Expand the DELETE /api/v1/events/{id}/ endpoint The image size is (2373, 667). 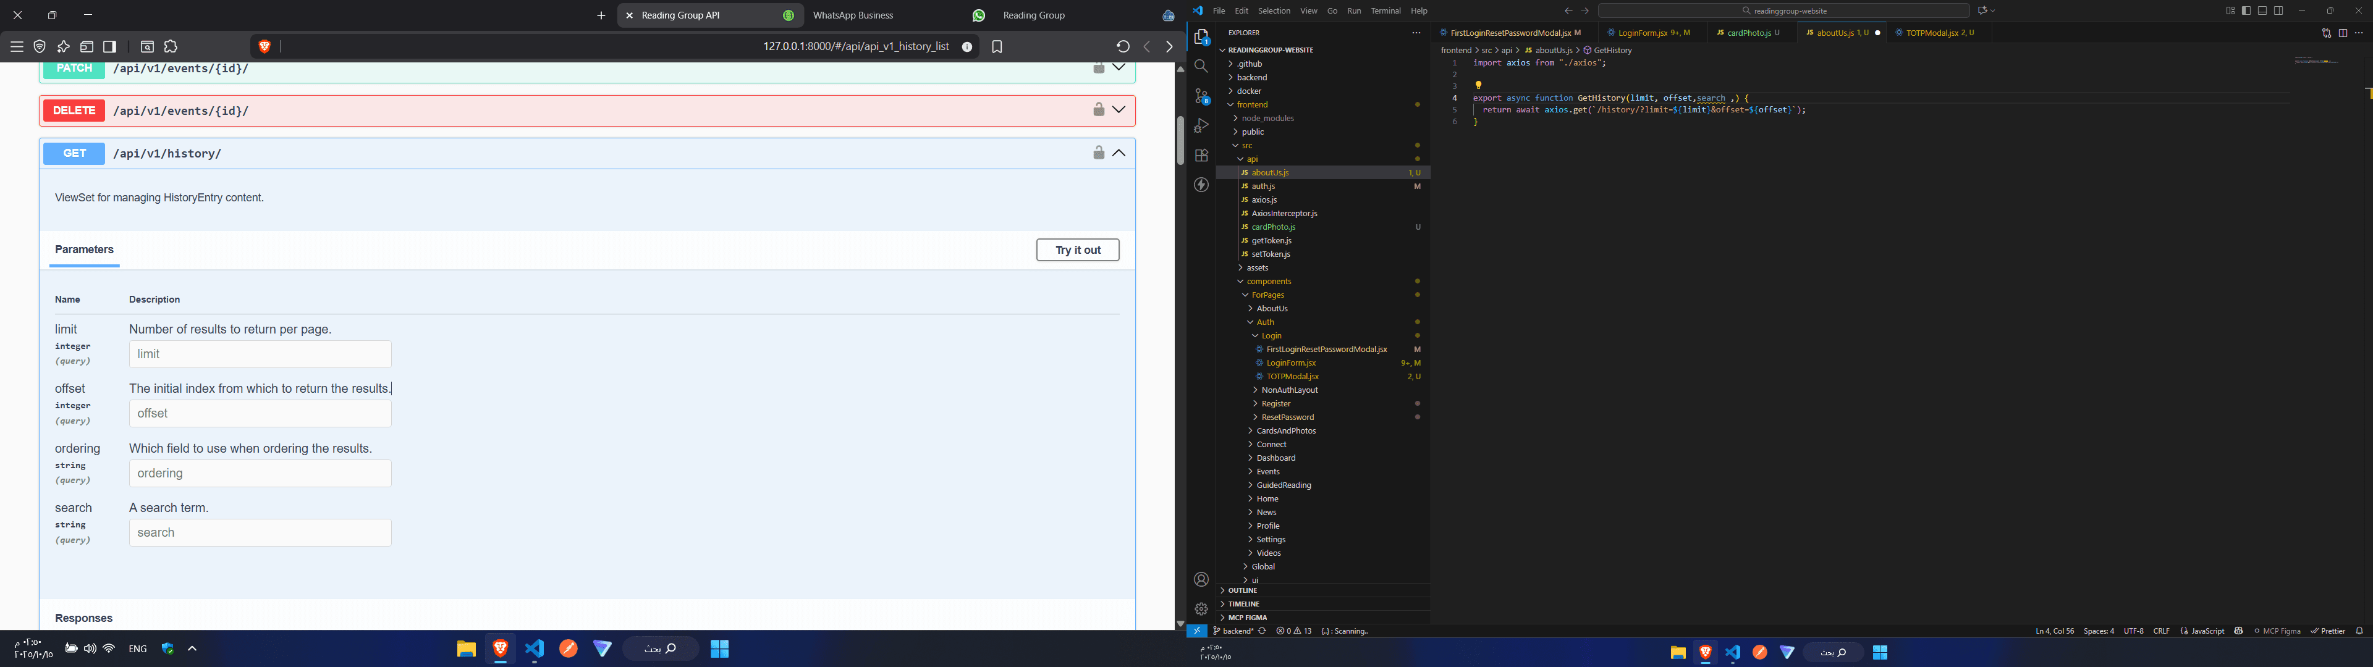pos(1119,111)
